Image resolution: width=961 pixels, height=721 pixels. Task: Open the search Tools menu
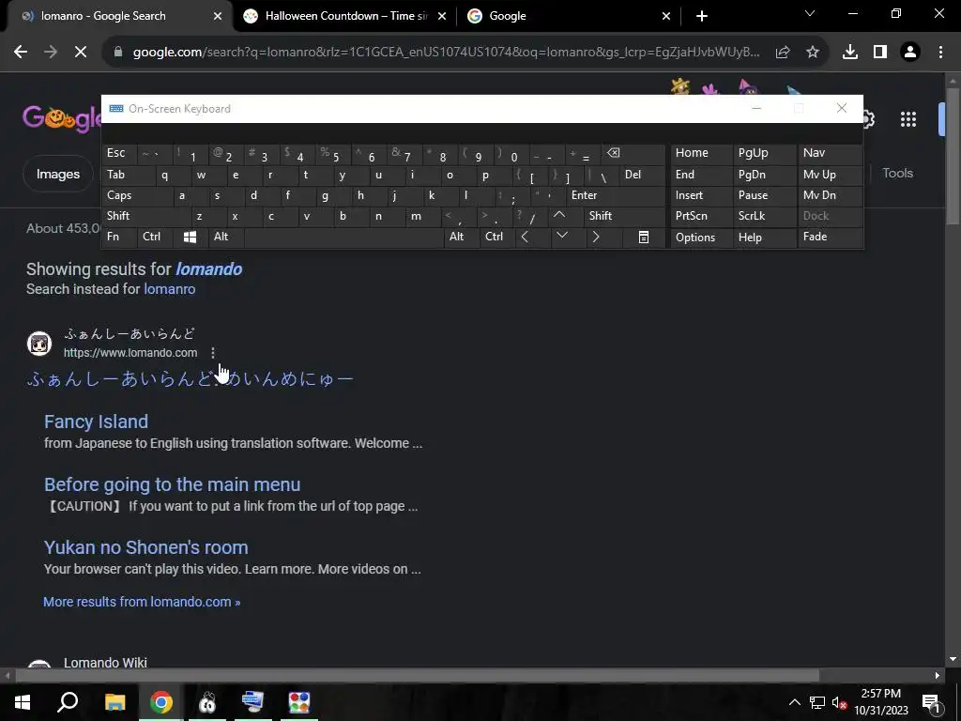click(x=897, y=174)
